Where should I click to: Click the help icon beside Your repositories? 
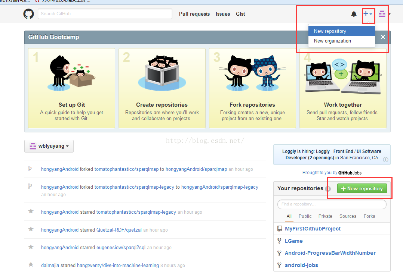(x=328, y=189)
